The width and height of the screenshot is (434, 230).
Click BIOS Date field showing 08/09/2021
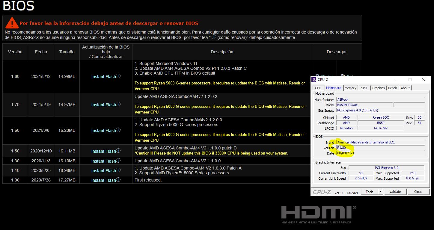tap(380, 153)
